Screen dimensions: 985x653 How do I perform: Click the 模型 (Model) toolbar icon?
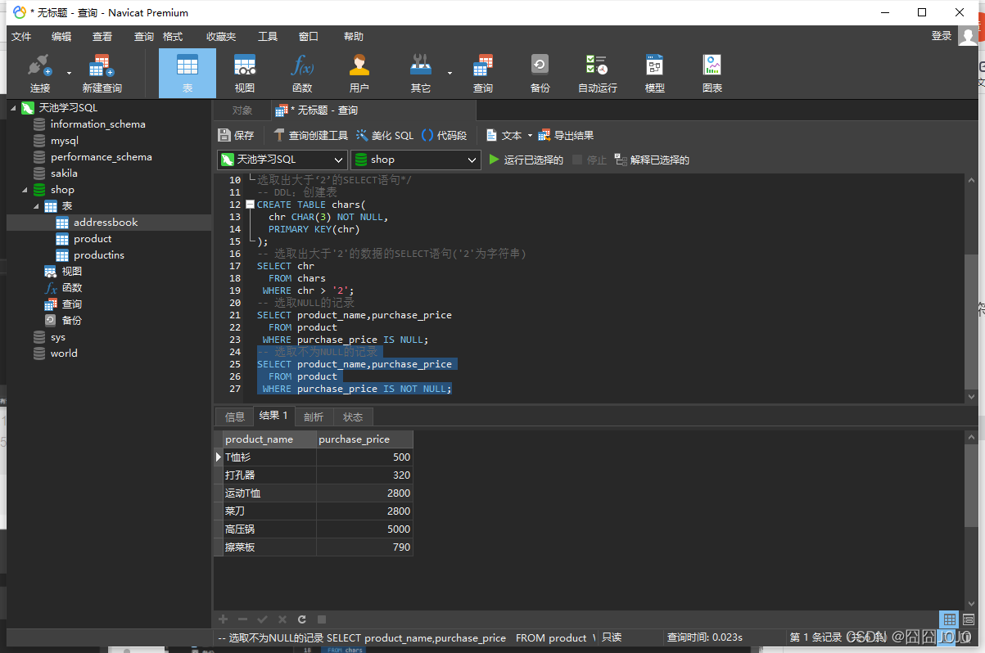point(655,74)
